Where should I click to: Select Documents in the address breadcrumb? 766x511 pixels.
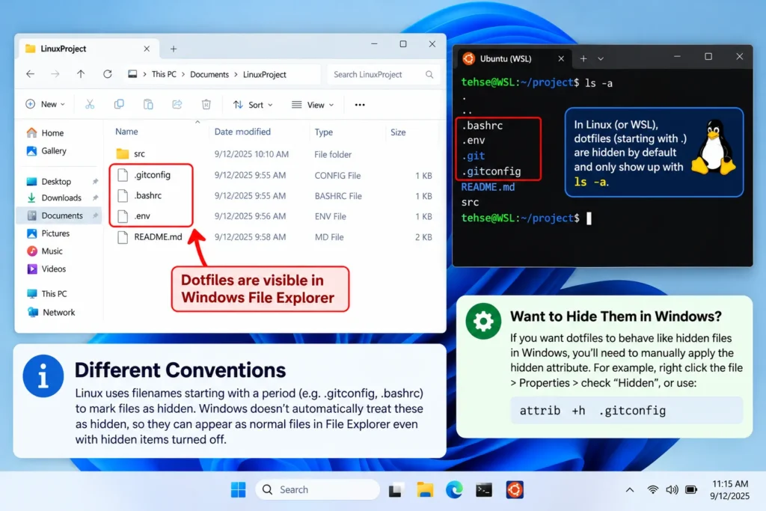tap(209, 74)
